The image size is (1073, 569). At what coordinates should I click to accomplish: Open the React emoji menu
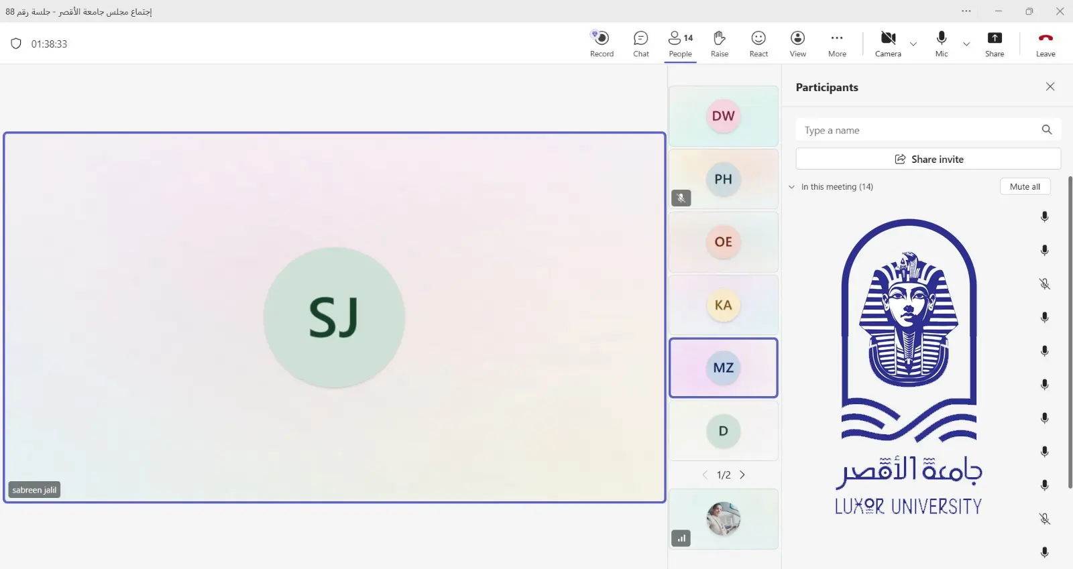click(x=758, y=44)
